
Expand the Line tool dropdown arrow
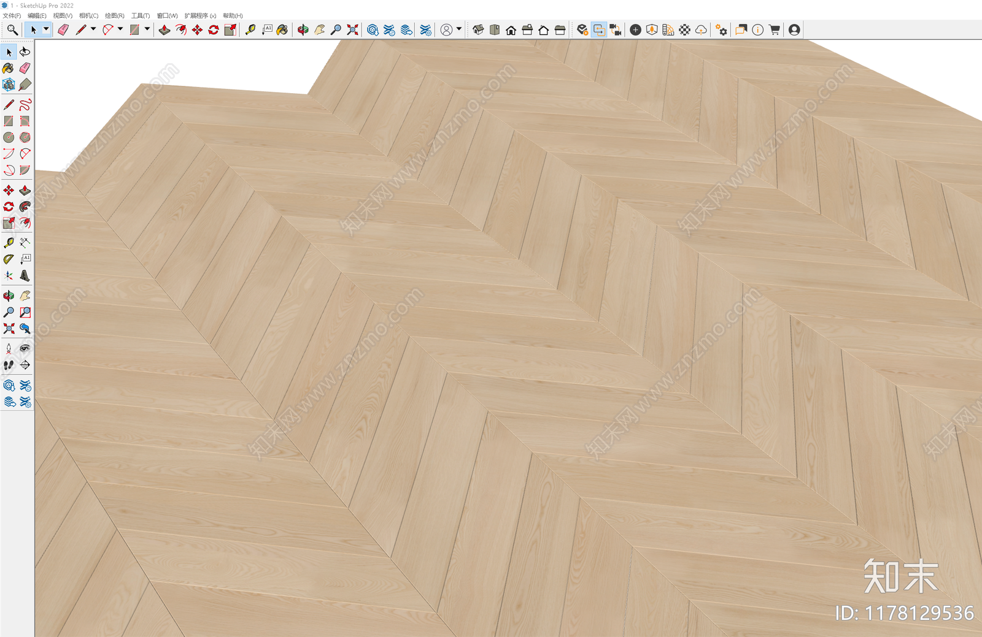[x=93, y=29]
